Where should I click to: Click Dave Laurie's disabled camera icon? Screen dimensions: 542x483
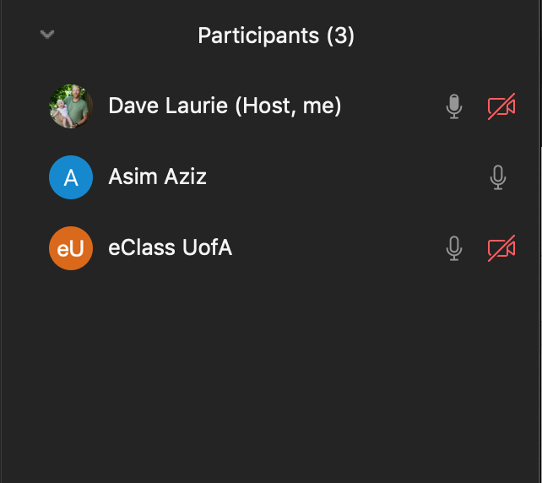(x=501, y=106)
